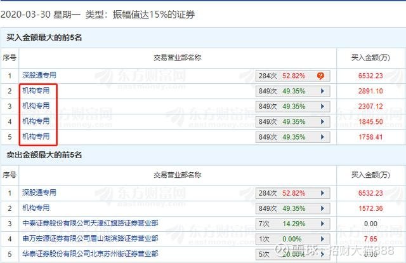Click the 7次 14.29% stats box

pos(293,224)
